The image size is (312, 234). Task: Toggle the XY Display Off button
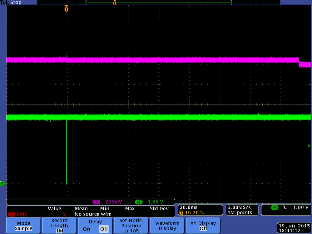tap(203, 226)
